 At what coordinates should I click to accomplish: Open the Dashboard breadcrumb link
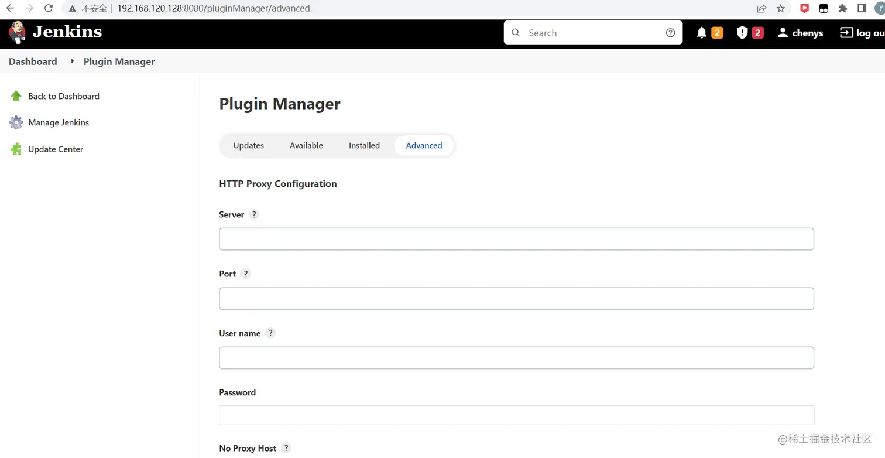pyautogui.click(x=33, y=61)
